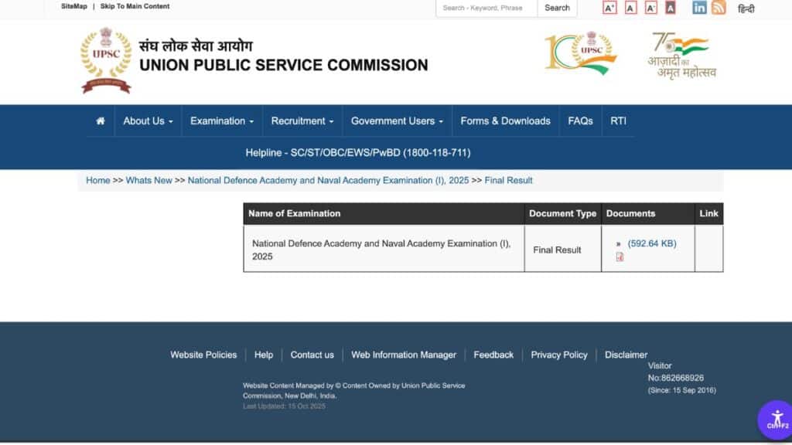The image size is (792, 445).
Task: Open the UPSC LinkedIn page icon
Action: point(699,8)
